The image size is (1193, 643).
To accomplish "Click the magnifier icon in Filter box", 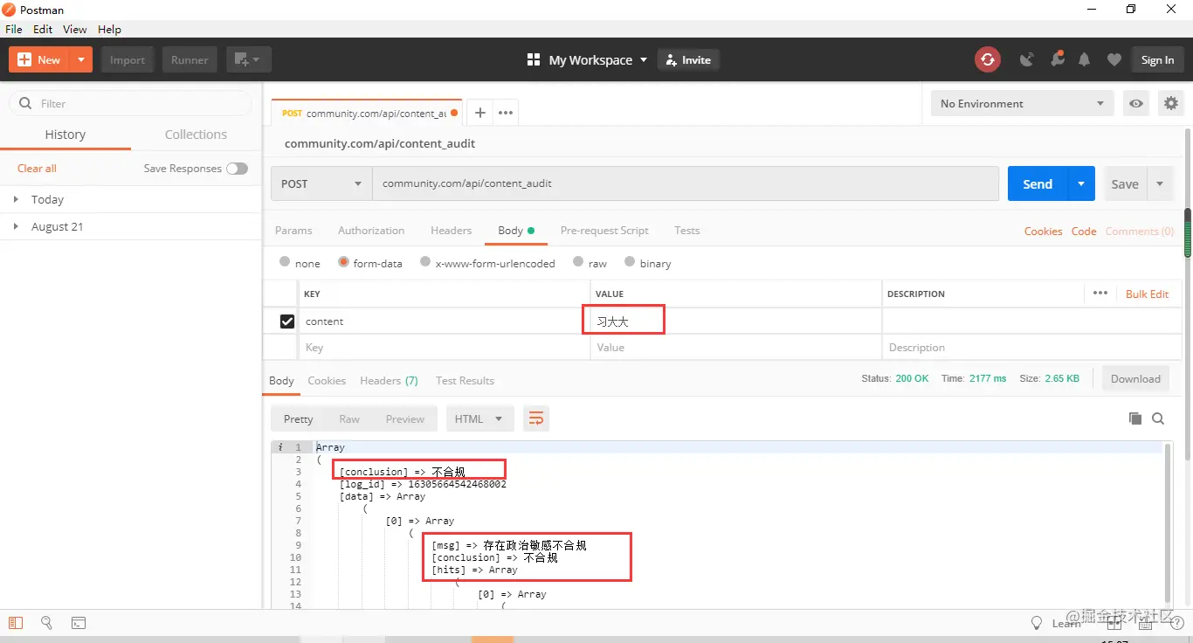I will click(x=25, y=103).
